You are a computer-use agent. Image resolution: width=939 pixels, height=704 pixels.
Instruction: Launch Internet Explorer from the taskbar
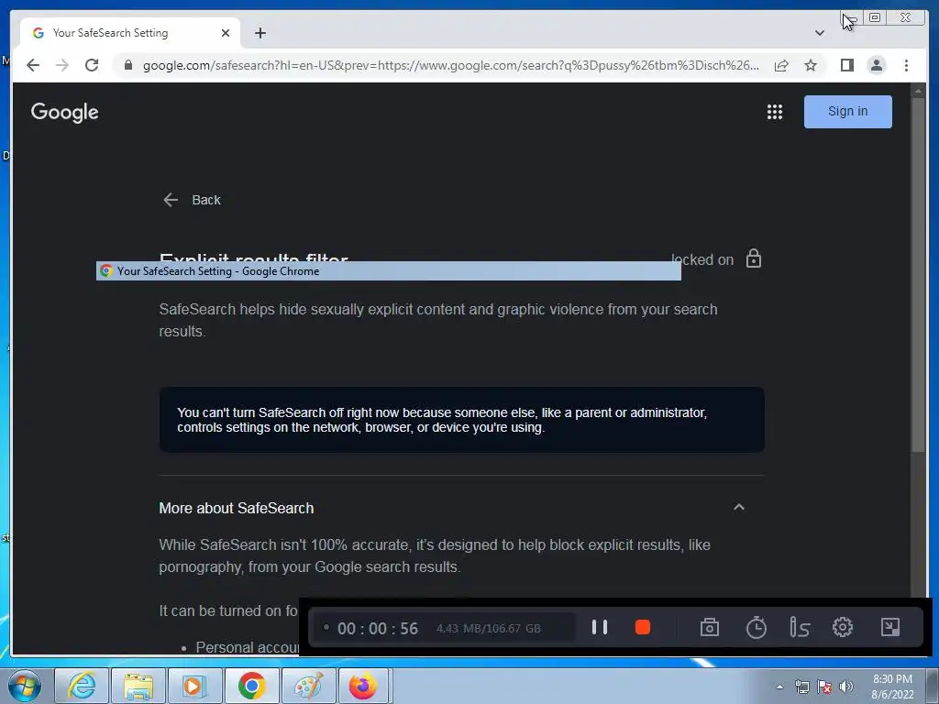click(x=82, y=686)
